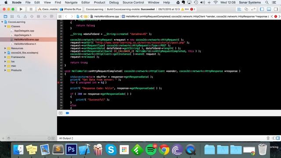Viewport: 281px width, 158px height.
Task: Collapse the Classes group
Action: [5, 26]
